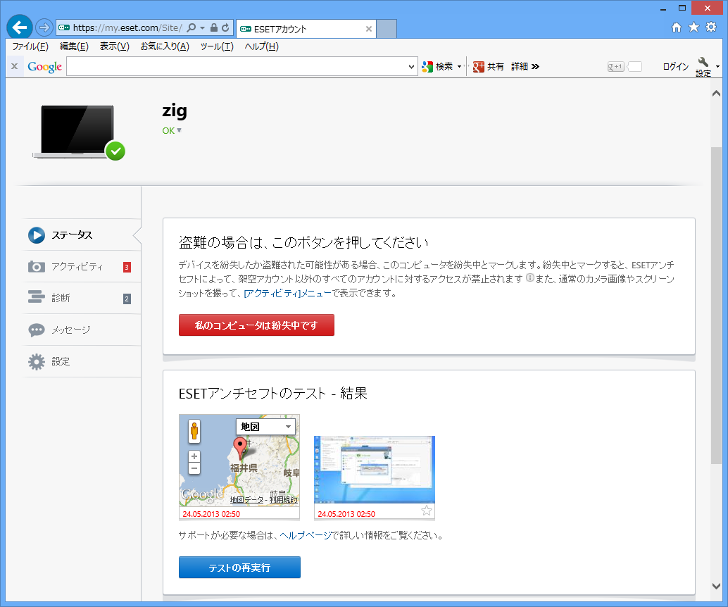The height and width of the screenshot is (607, 728).
Task: Click the browser back arrow button
Action: [x=20, y=27]
